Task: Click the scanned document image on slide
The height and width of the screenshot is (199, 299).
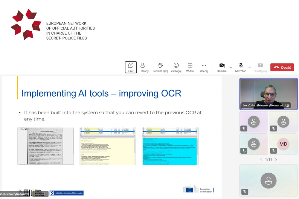Action: [45, 146]
